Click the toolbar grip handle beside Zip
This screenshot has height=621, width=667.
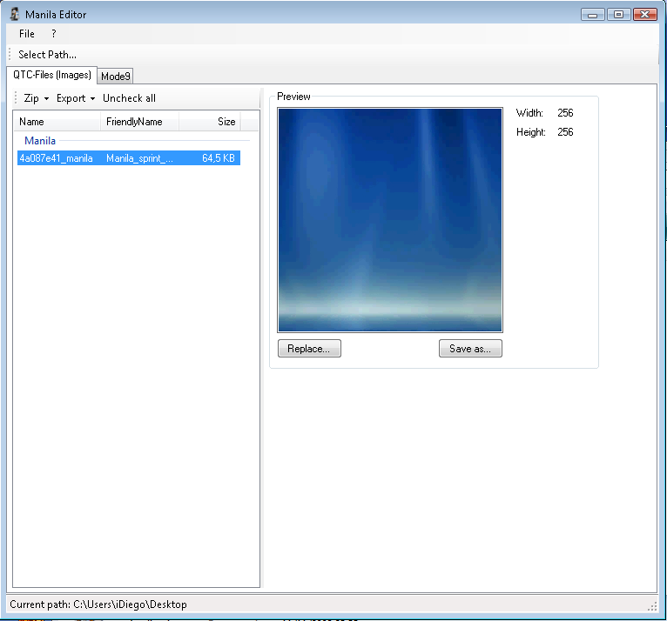coord(16,98)
